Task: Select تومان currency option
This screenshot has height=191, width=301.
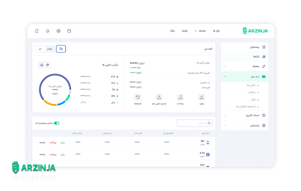Action: [49, 49]
